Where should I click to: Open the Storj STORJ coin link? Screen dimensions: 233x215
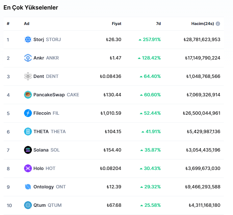pos(47,39)
